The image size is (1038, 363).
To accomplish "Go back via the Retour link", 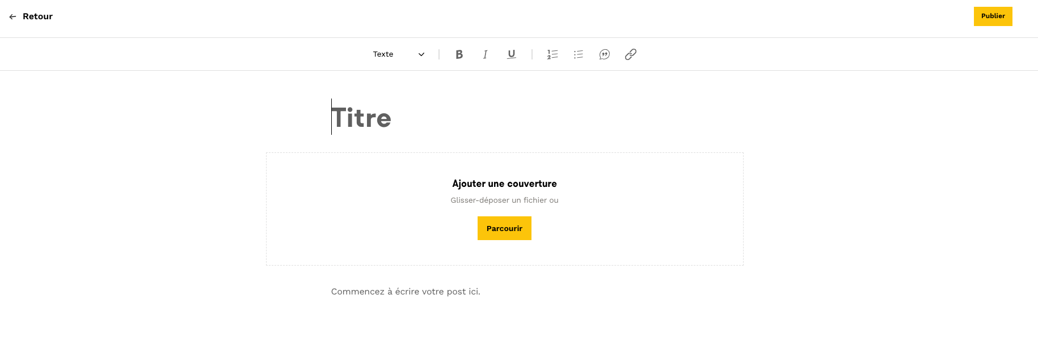I will coord(37,16).
